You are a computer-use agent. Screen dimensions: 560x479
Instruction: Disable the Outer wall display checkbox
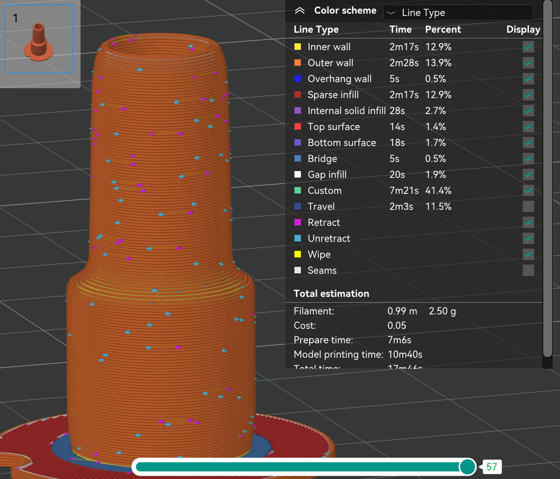[x=528, y=63]
